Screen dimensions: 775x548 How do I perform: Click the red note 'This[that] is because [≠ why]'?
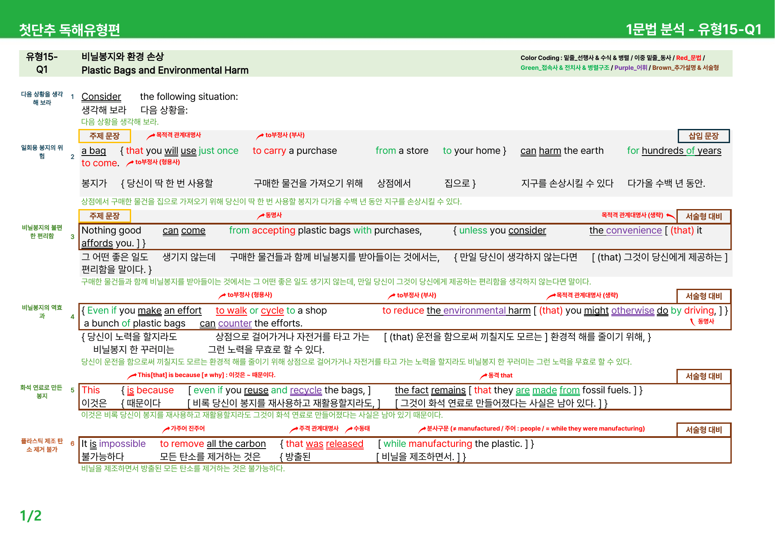181,375
